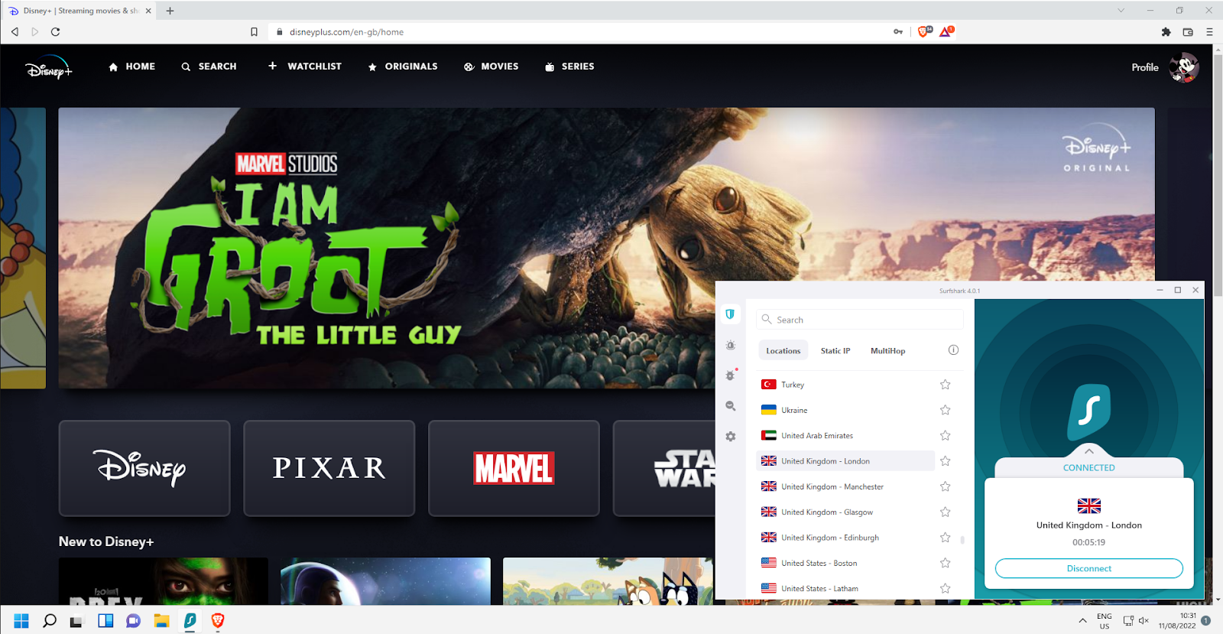
Task: Switch to the Static IP tab
Action: (835, 351)
